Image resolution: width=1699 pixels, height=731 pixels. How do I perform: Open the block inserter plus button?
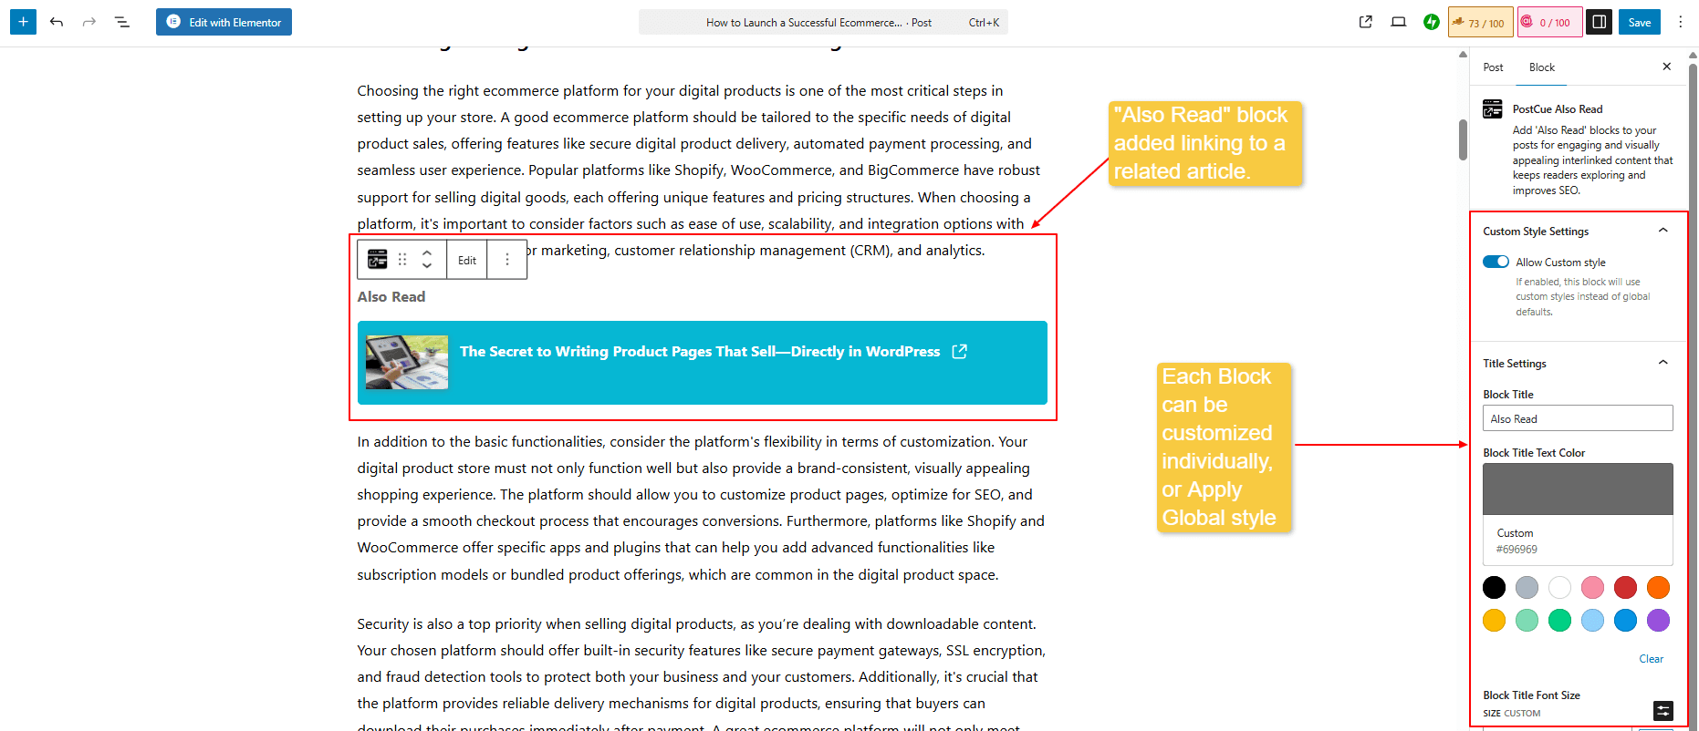(x=23, y=22)
